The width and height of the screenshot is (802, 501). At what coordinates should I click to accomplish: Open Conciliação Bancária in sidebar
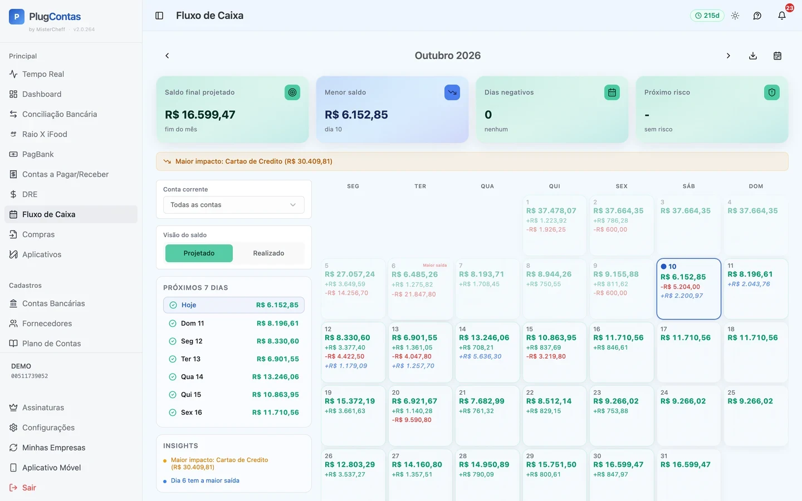point(71,114)
